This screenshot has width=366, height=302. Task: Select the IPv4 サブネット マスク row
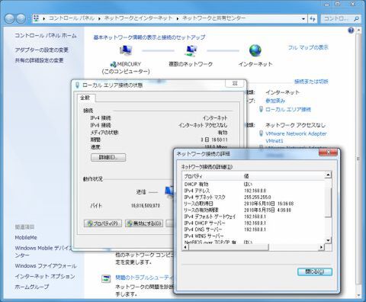click(x=254, y=197)
